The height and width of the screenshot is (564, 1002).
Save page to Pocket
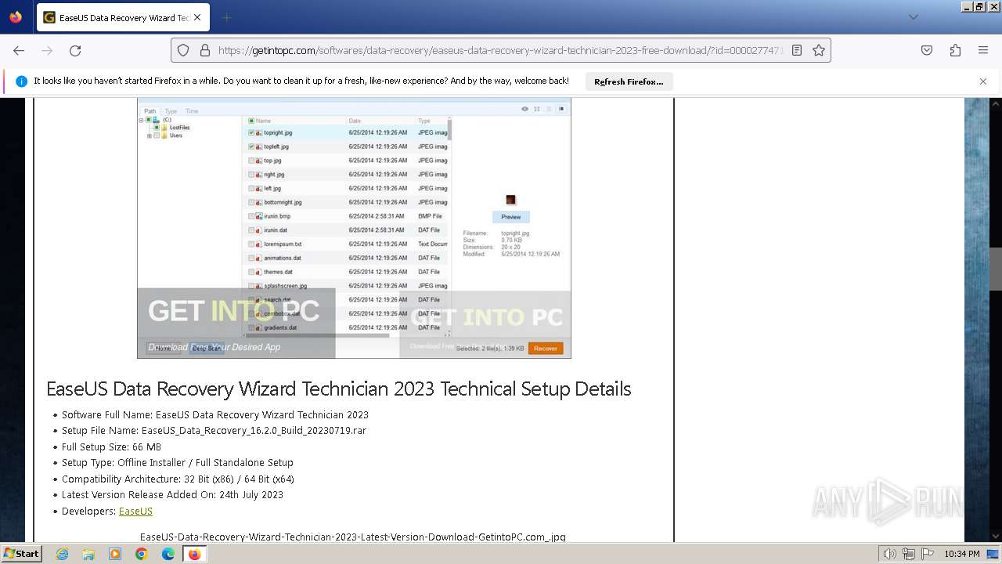coord(927,50)
